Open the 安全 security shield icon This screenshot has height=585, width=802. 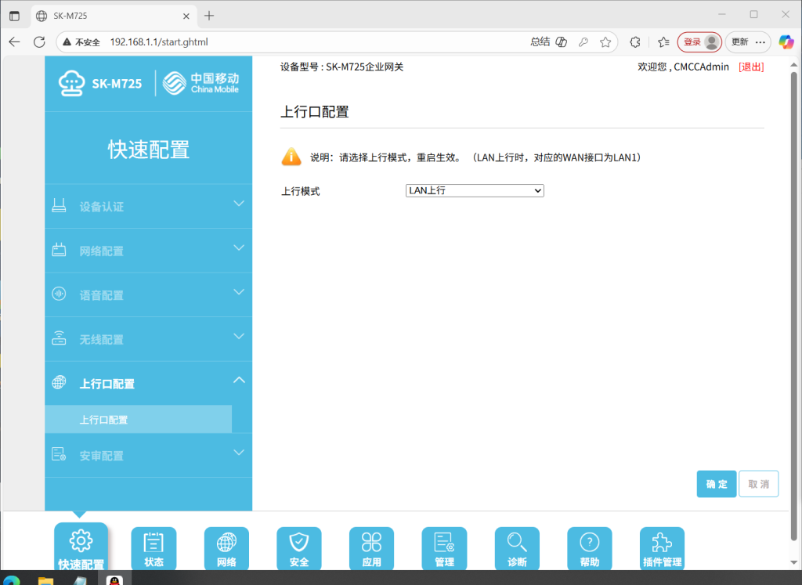298,548
